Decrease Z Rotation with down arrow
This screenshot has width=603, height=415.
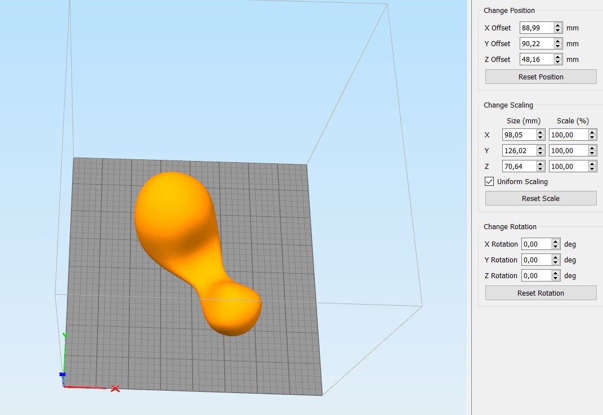tap(555, 278)
